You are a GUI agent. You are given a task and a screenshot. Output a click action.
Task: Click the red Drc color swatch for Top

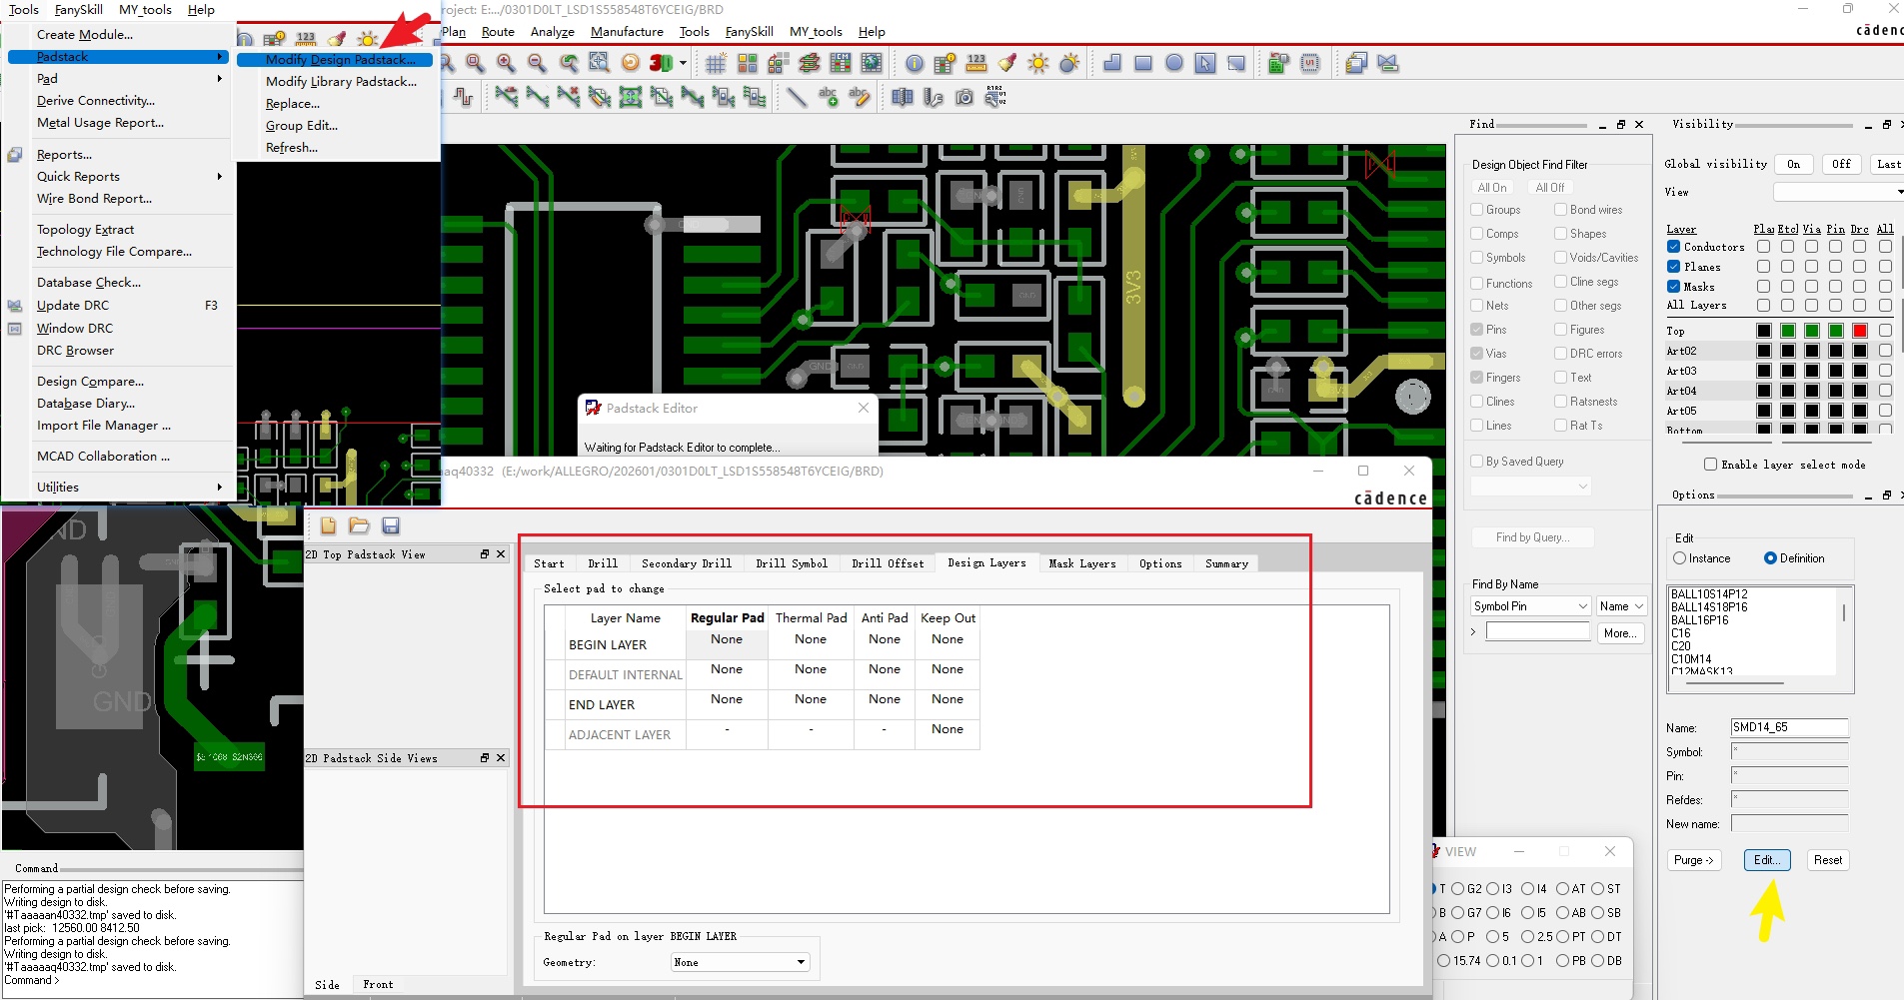(1860, 331)
